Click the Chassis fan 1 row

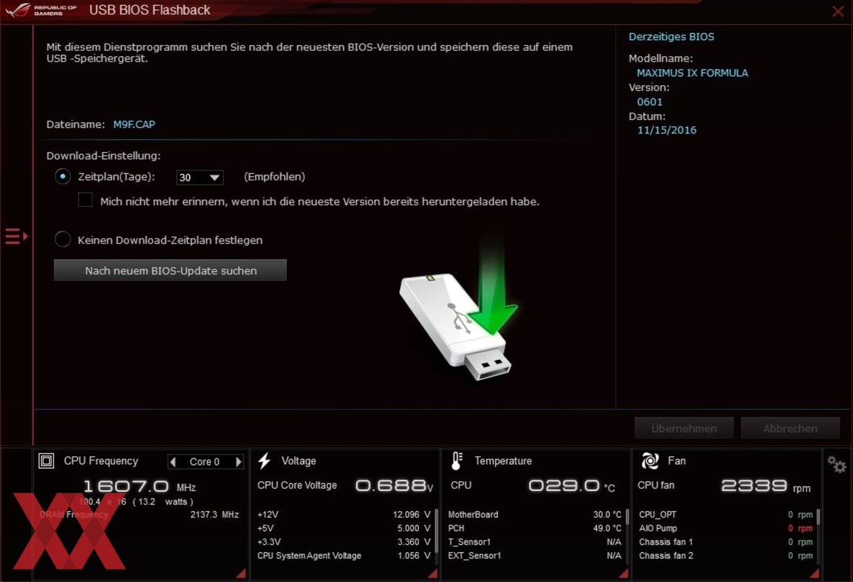click(x=726, y=542)
